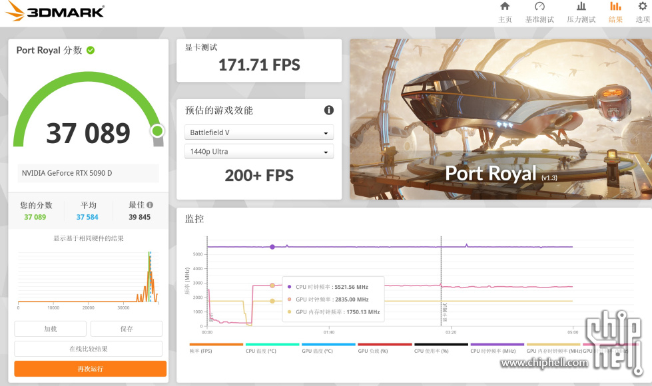Screen dimensions: 652x386
Task: Click the 显卡测试 label
Action: tap(201, 47)
